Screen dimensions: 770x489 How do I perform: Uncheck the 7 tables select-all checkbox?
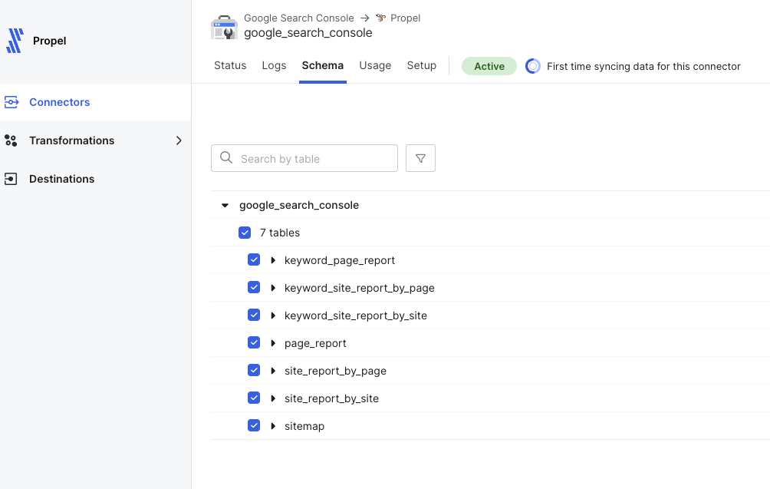coord(245,233)
